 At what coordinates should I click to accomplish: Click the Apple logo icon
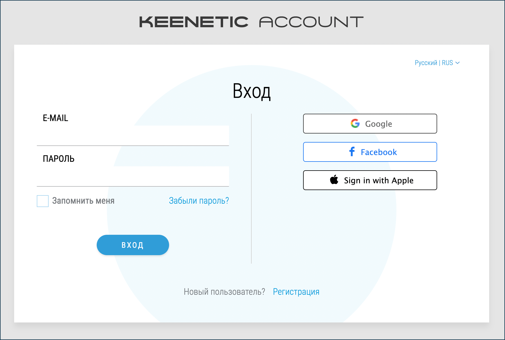(x=334, y=180)
